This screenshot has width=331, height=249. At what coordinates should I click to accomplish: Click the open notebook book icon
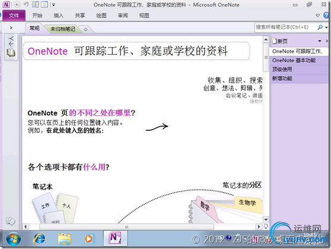point(11,52)
